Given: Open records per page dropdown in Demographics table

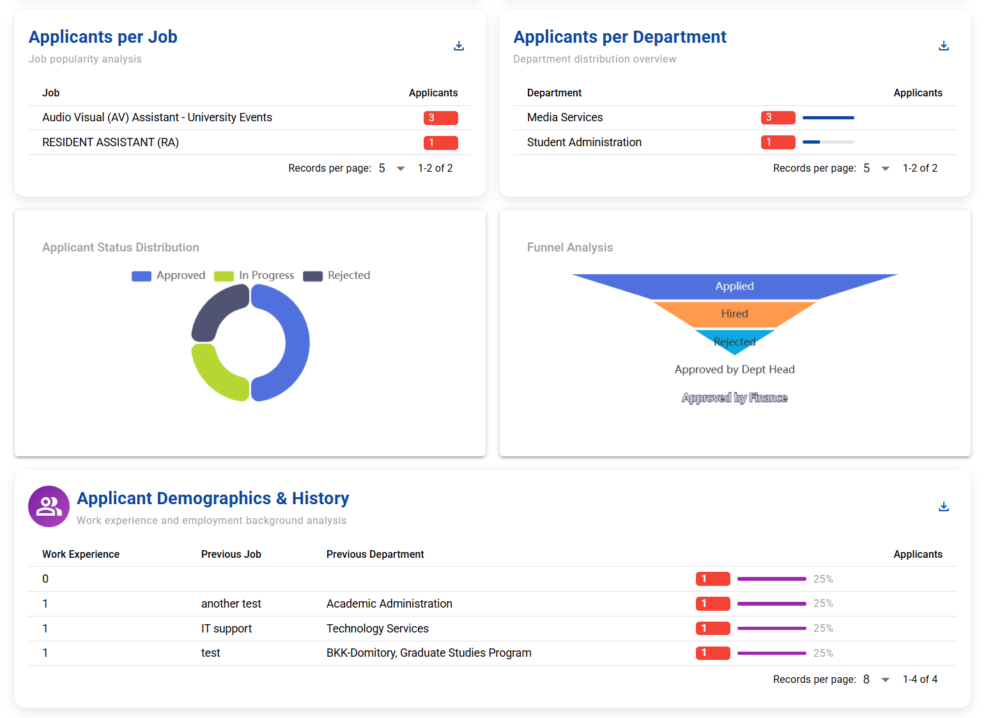Looking at the screenshot, I should 877,680.
